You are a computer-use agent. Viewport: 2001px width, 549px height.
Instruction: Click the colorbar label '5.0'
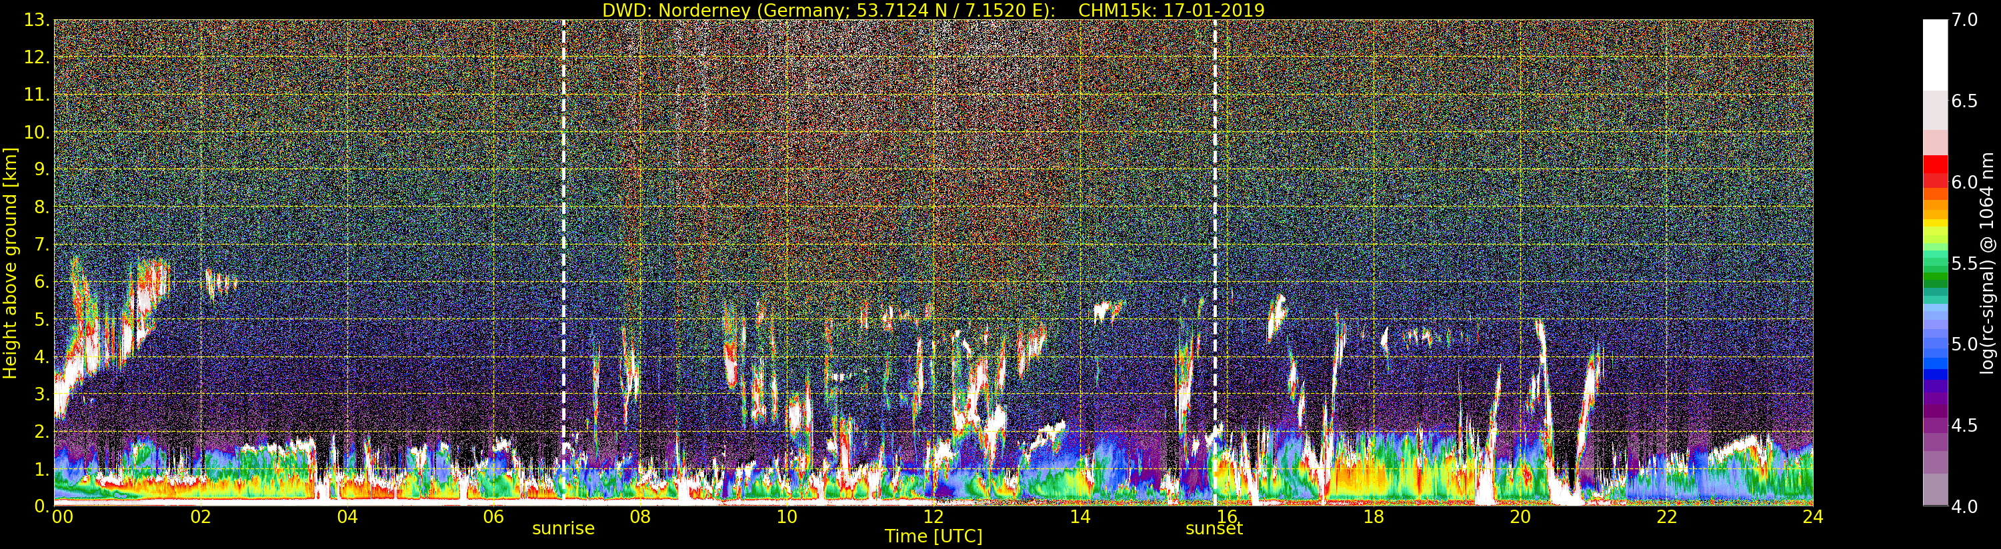tap(1964, 344)
